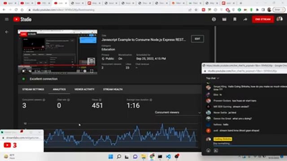Click info icon beside Views metric
The height and width of the screenshot is (161, 287).
click(x=100, y=100)
